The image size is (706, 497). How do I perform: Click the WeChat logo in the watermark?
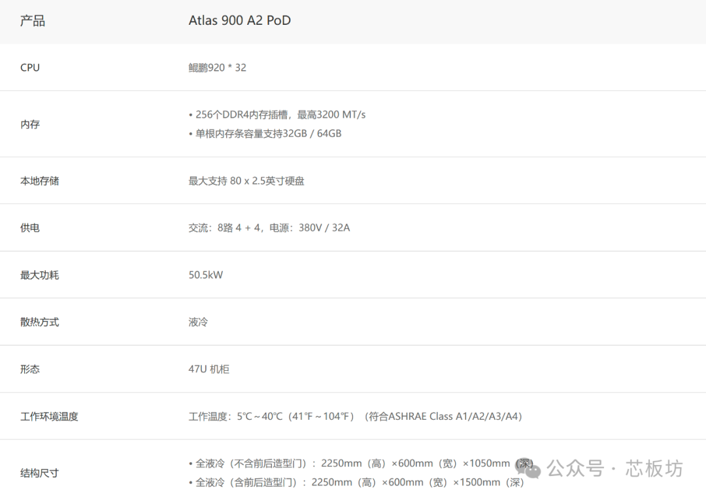click(x=528, y=468)
